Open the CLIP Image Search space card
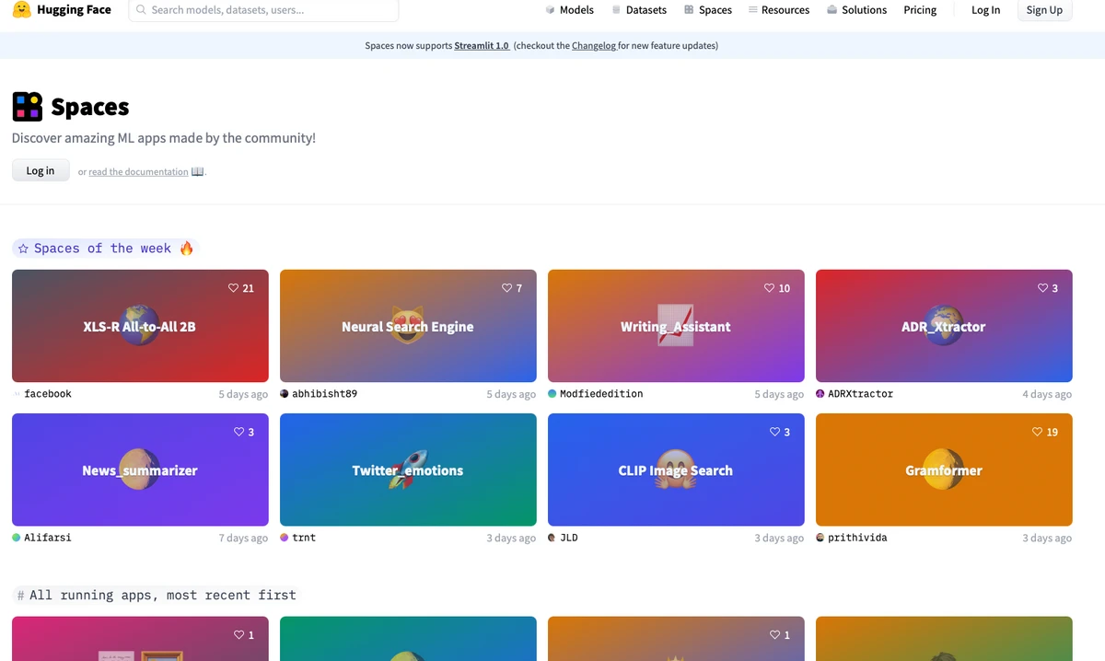The height and width of the screenshot is (661, 1105). [676, 470]
